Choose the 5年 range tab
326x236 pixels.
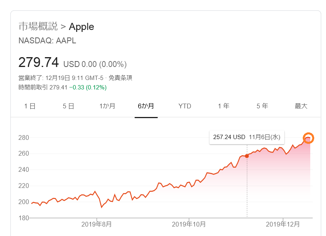coord(262,106)
